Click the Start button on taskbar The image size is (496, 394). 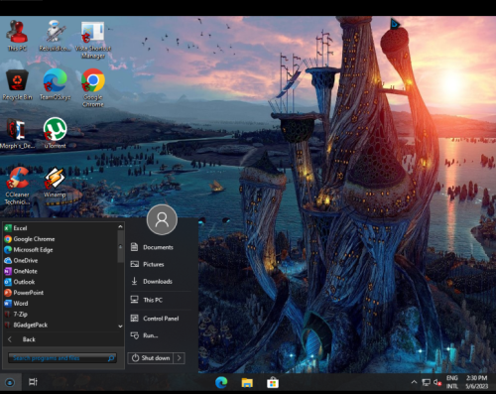(10, 383)
